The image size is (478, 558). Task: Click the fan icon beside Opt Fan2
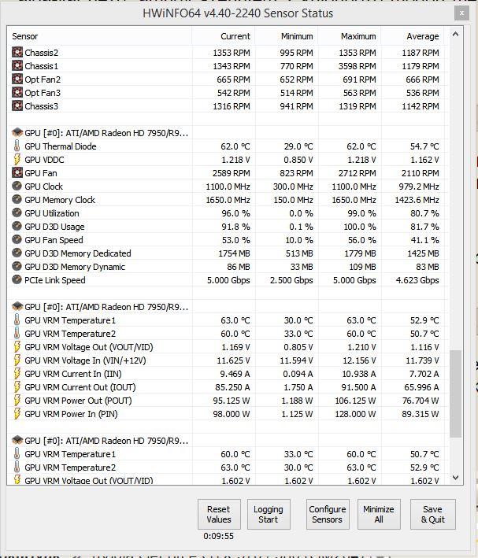click(x=17, y=79)
